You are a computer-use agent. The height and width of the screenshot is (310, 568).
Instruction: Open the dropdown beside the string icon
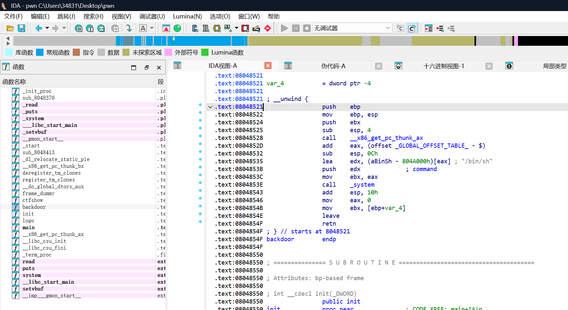pyautogui.click(x=236, y=28)
